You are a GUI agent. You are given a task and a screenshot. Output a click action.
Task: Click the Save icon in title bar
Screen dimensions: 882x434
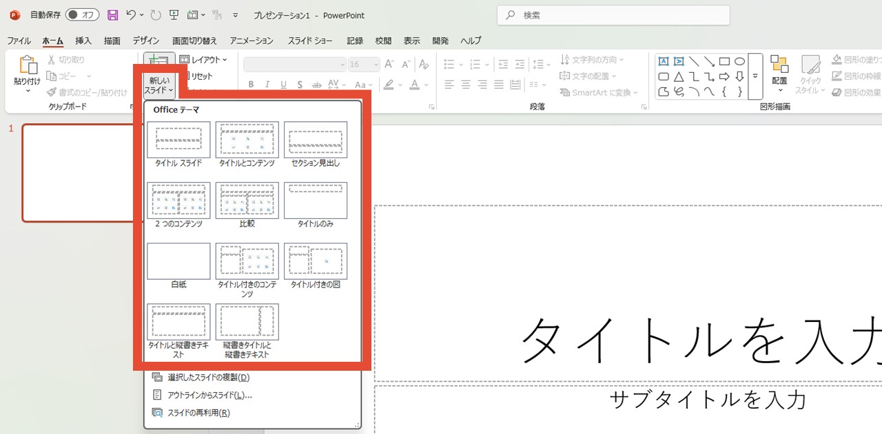pyautogui.click(x=113, y=14)
